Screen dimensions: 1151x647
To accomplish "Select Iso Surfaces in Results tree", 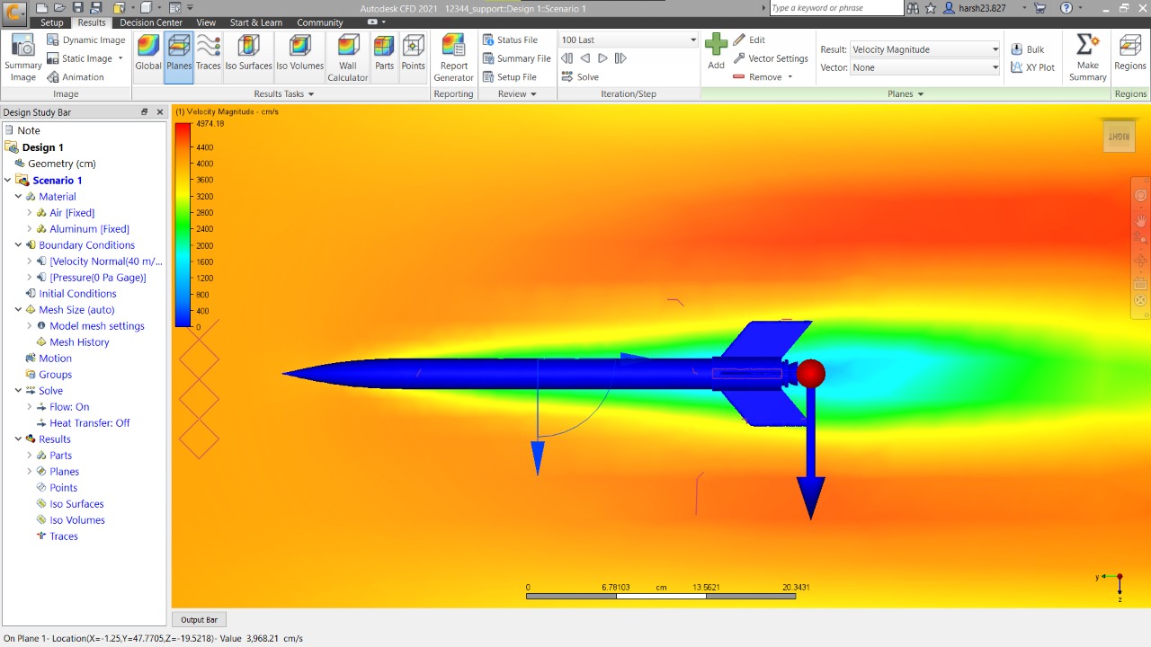I will 76,504.
